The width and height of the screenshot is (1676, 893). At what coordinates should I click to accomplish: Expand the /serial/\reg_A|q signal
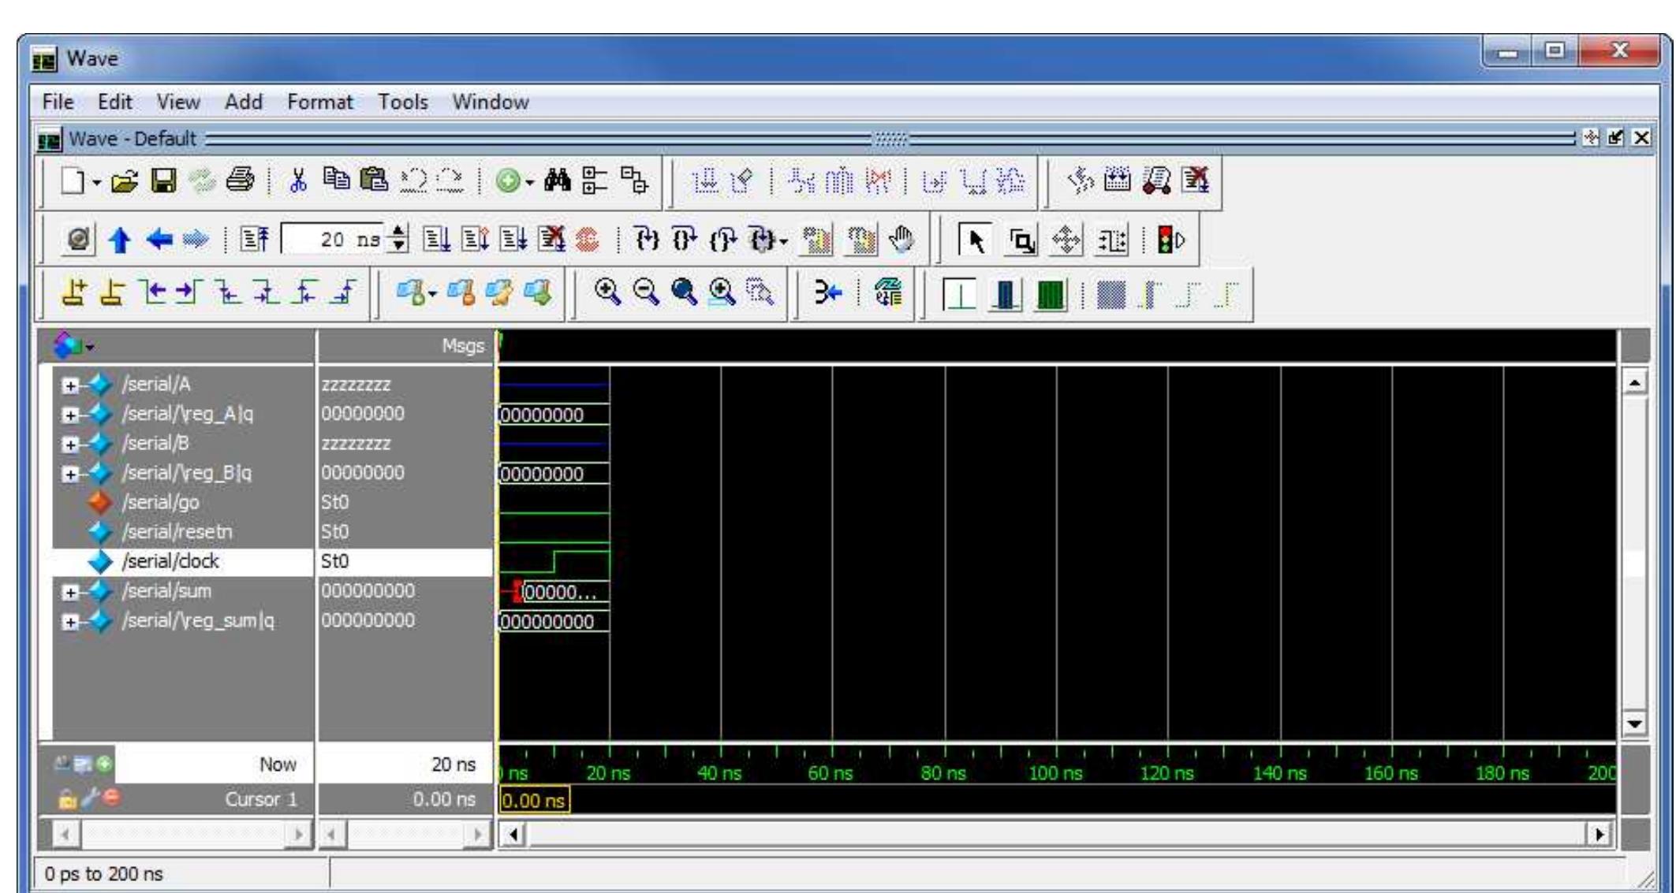click(71, 415)
